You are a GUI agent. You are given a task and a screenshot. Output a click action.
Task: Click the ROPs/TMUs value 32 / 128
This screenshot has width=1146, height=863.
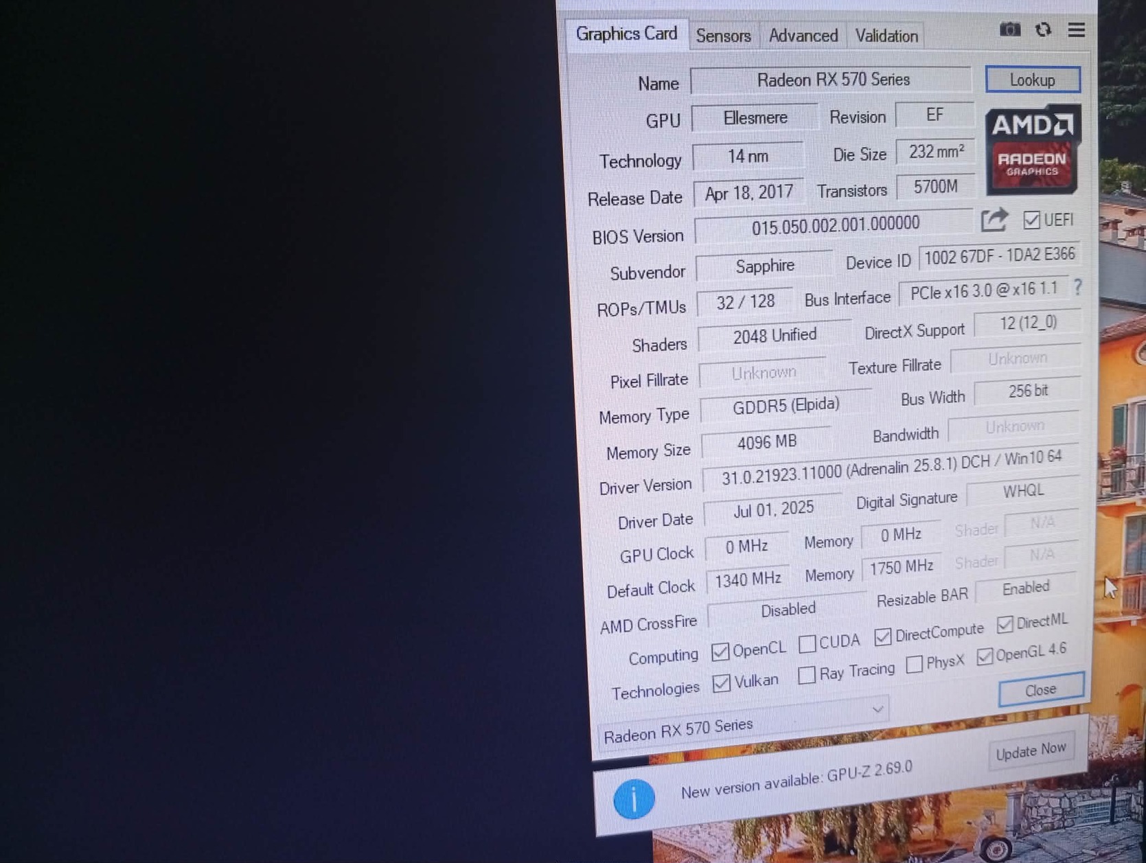(x=745, y=302)
